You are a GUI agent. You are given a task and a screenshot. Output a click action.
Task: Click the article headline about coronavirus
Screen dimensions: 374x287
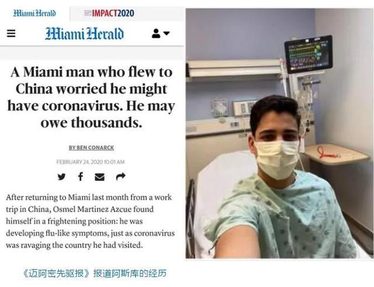[91, 97]
